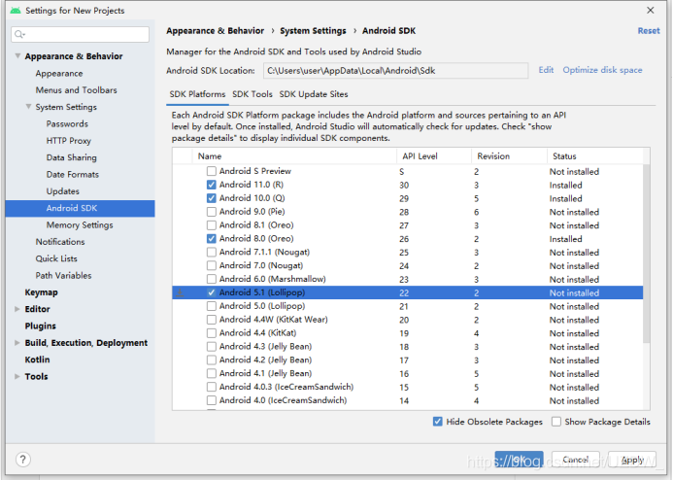Check the Android 9.0 (Pie) checkbox

point(211,212)
